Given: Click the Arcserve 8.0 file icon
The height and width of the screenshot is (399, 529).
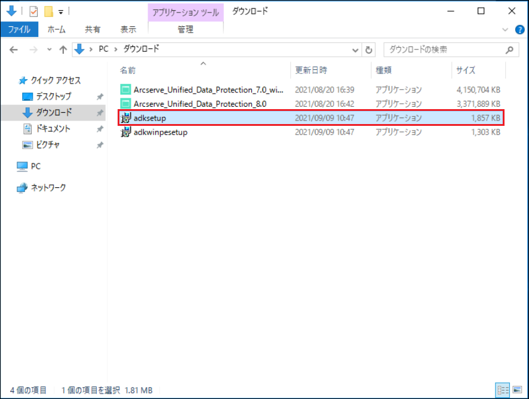Looking at the screenshot, I should 125,104.
